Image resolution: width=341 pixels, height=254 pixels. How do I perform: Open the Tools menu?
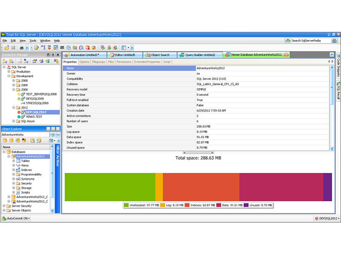point(33,41)
